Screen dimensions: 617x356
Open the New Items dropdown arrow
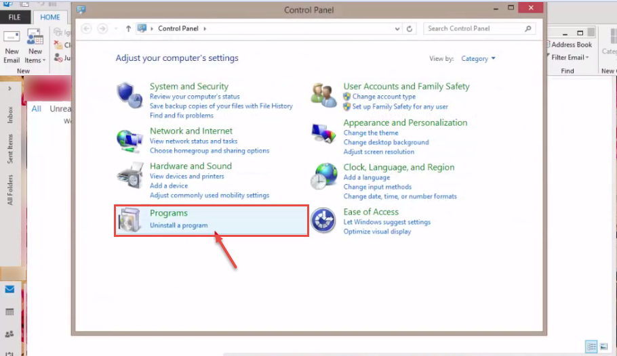44,60
